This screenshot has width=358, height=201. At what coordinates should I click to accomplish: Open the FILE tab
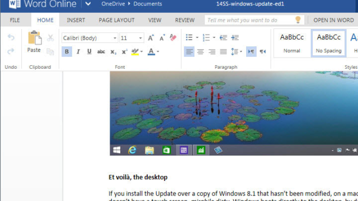pos(15,20)
